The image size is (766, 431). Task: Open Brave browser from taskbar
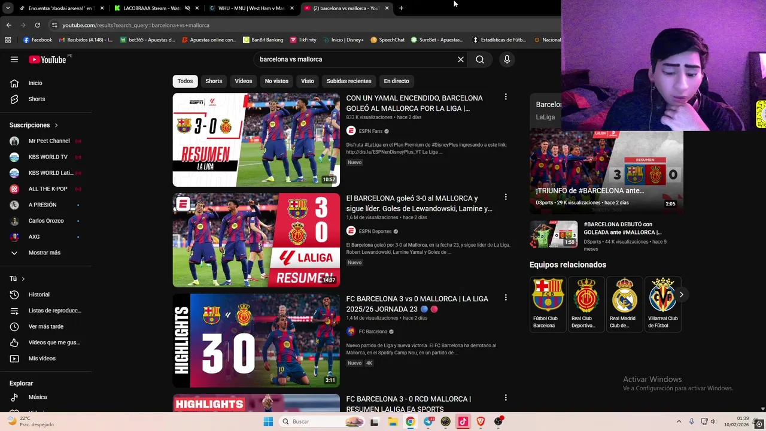(481, 421)
